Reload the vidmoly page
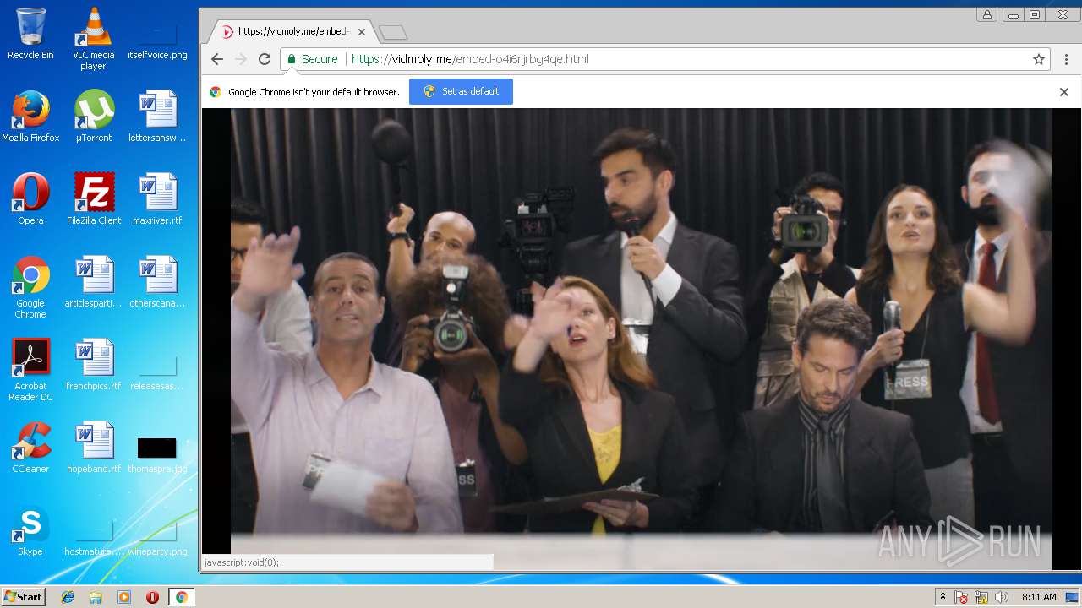Image resolution: width=1082 pixels, height=608 pixels. click(265, 59)
